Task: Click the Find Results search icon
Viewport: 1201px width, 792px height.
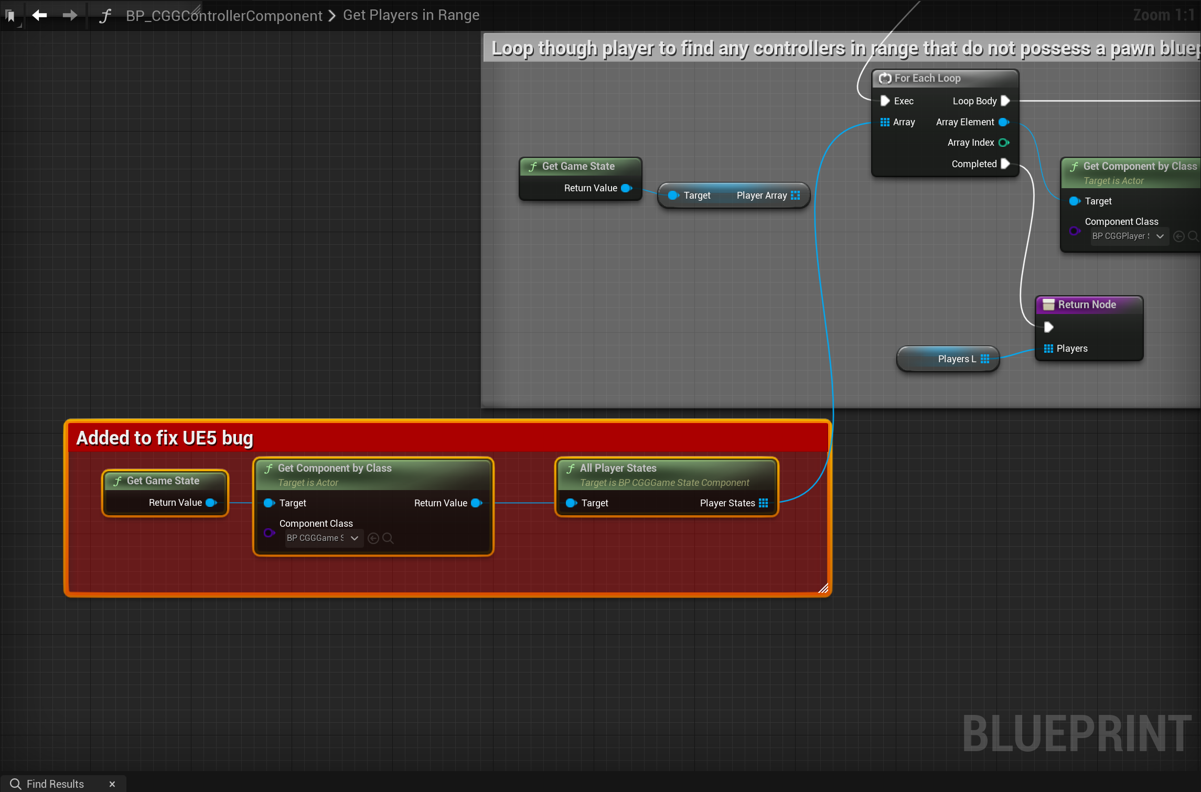Action: tap(16, 784)
